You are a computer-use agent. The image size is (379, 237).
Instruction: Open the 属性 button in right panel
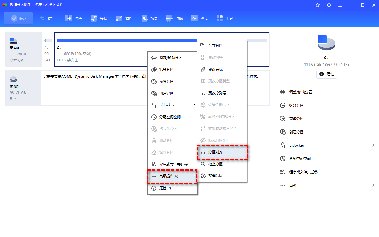(x=327, y=74)
